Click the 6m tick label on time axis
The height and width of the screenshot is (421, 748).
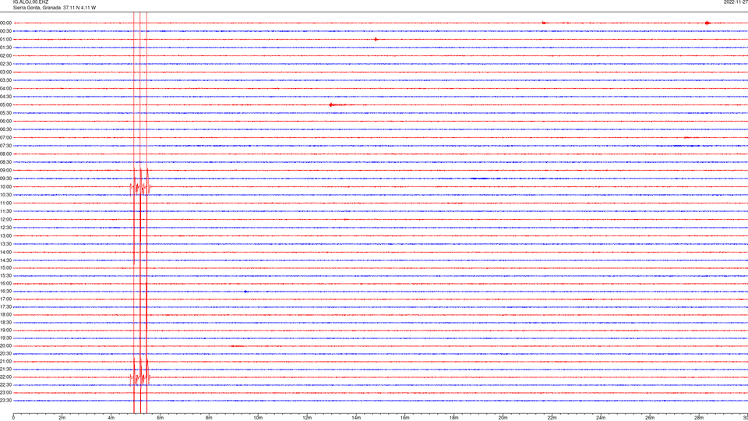click(161, 418)
